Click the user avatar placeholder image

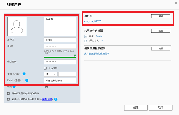17,27
